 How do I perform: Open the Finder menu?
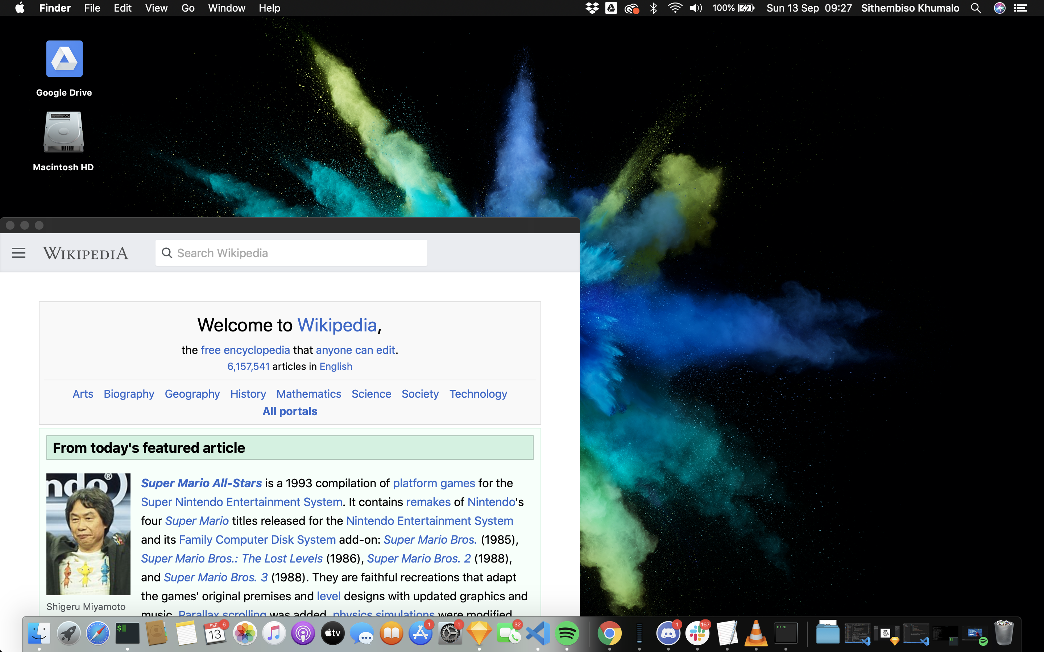click(x=55, y=8)
